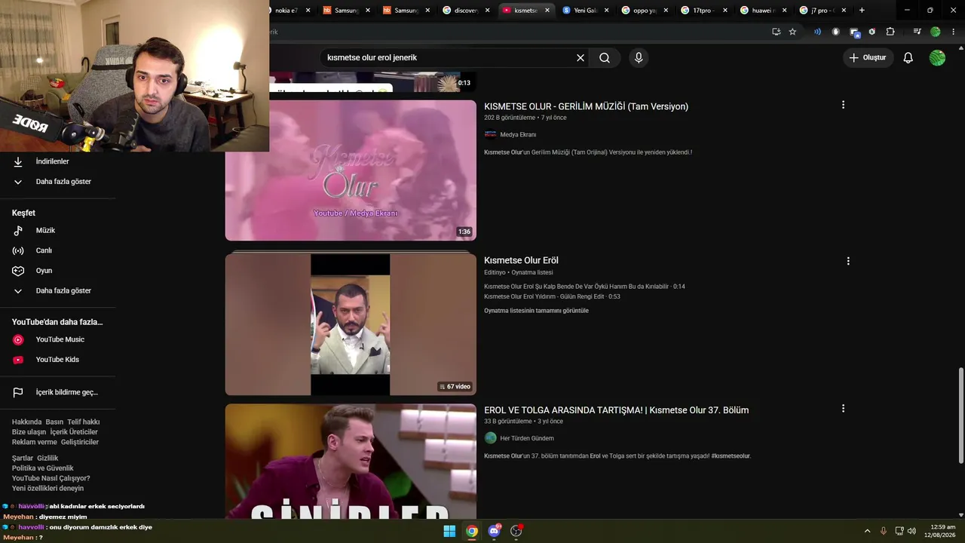Image resolution: width=965 pixels, height=543 pixels.
Task: Close the kısmetse YouTube tab
Action: [546, 11]
